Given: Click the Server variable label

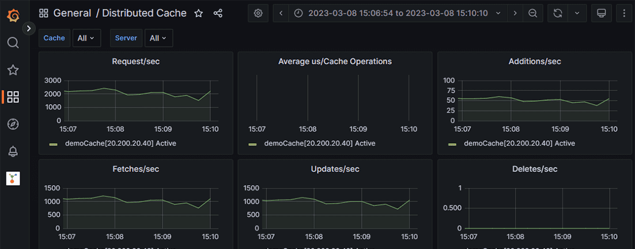Looking at the screenshot, I should tap(126, 38).
